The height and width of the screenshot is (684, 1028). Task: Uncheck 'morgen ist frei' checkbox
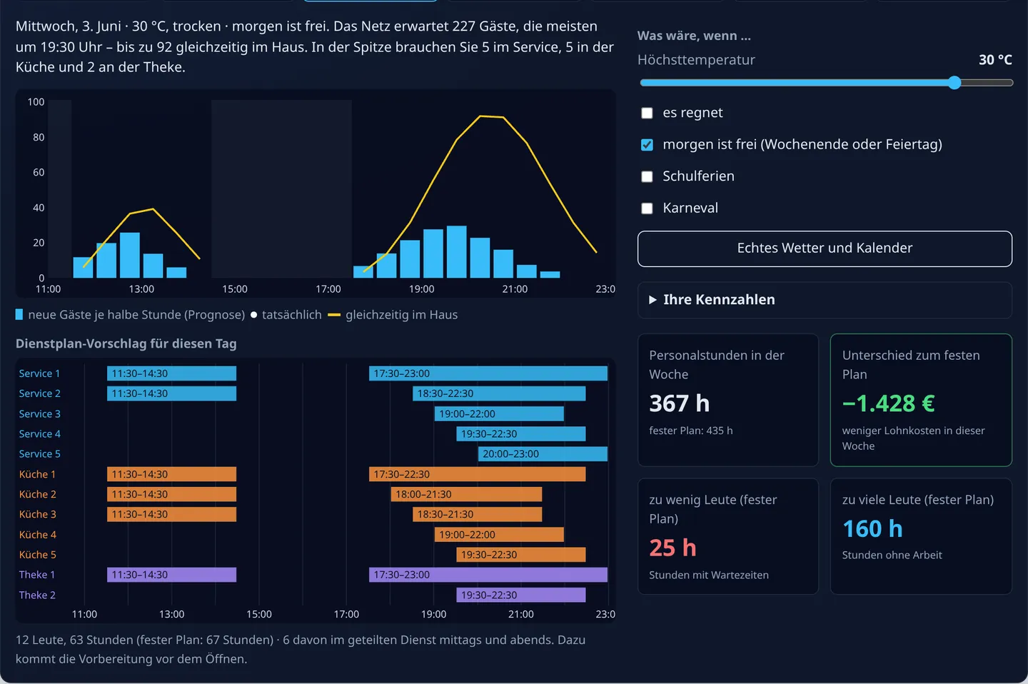tap(647, 145)
